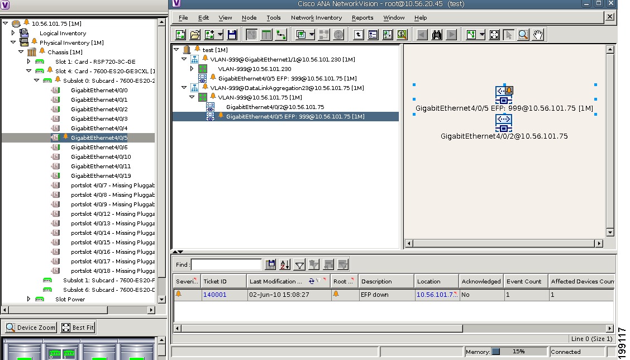Click the GigabitEthernet4/0/2 map node icon

click(x=503, y=122)
